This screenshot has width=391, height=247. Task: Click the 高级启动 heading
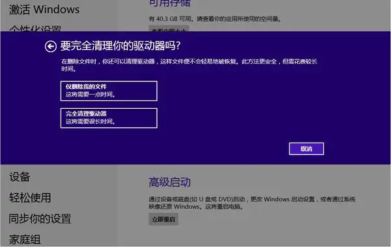point(169,182)
